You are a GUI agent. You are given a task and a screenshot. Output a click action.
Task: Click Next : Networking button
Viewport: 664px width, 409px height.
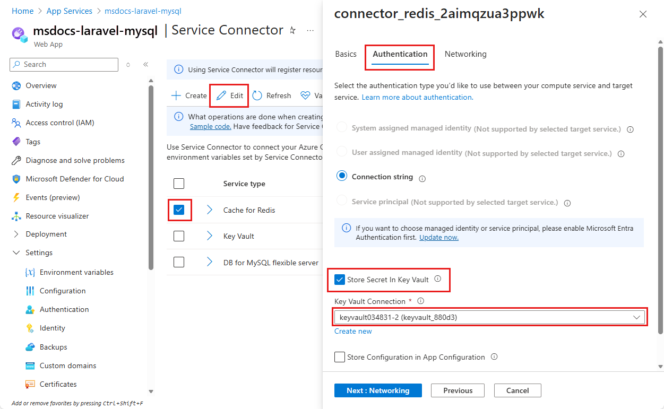click(378, 390)
